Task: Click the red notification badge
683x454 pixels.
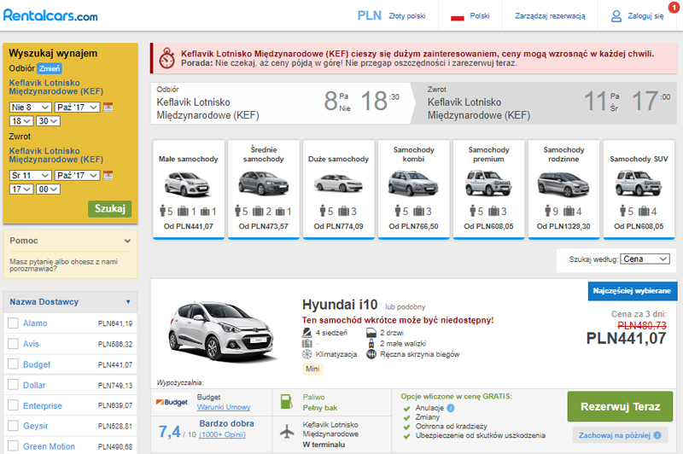Action: tap(674, 7)
